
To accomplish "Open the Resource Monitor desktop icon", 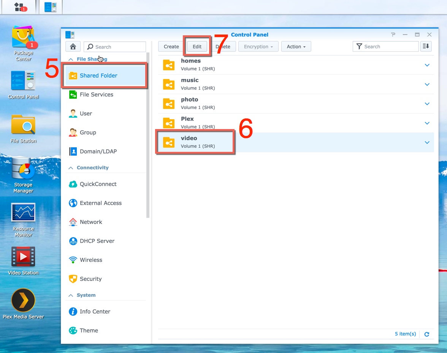I will 23,213.
